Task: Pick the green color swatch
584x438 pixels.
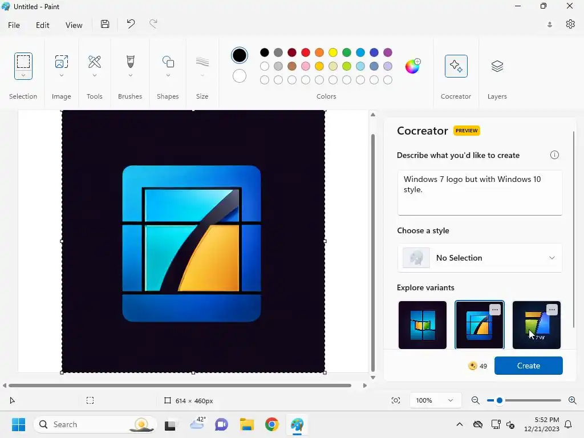Action: coord(347,52)
